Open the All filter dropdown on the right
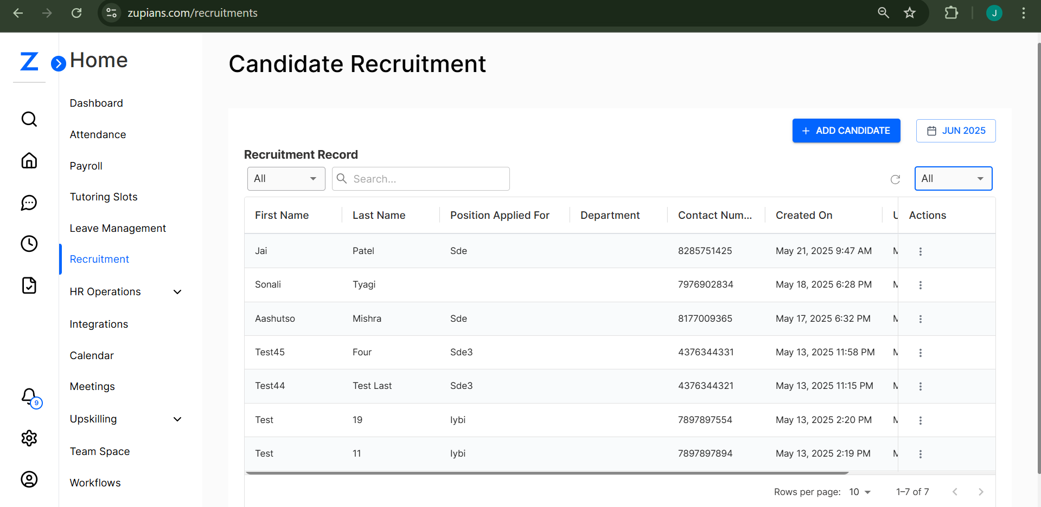Image resolution: width=1041 pixels, height=507 pixels. click(x=953, y=178)
